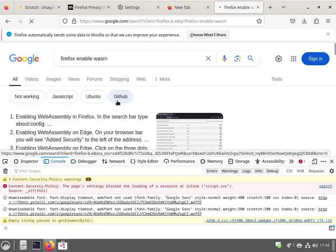Clear the web console output

pyautogui.click(x=5, y=171)
